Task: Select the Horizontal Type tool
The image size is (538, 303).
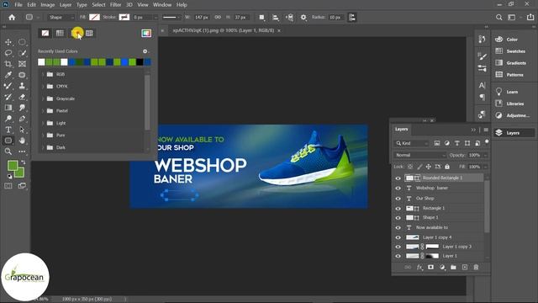Action: (x=8, y=130)
